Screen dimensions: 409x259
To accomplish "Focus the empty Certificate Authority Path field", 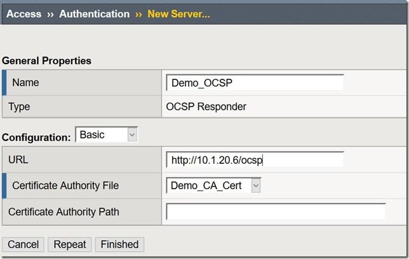I will pos(276,211).
